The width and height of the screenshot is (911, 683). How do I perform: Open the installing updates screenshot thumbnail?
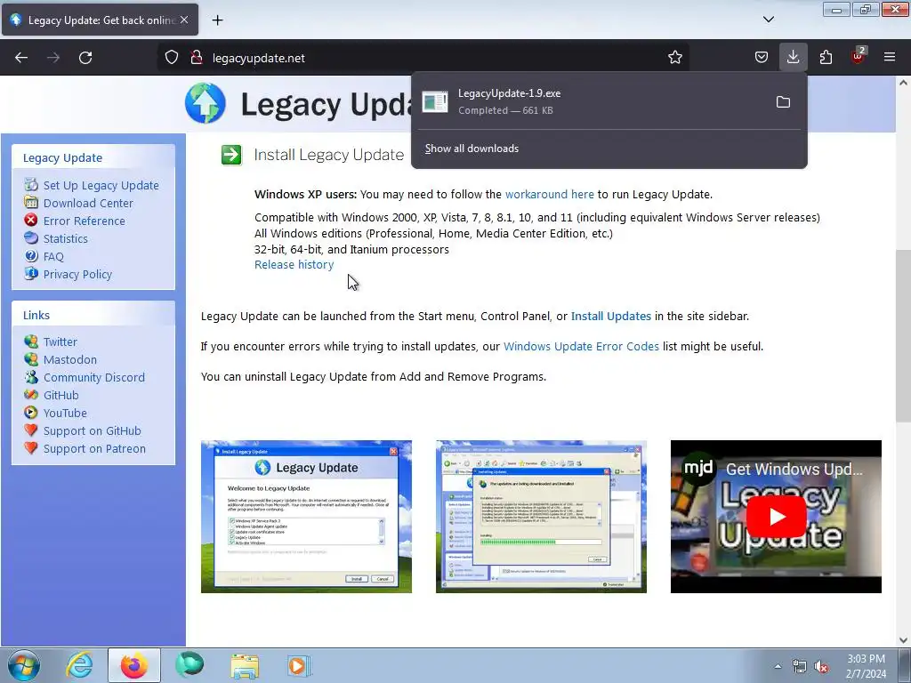click(x=541, y=517)
